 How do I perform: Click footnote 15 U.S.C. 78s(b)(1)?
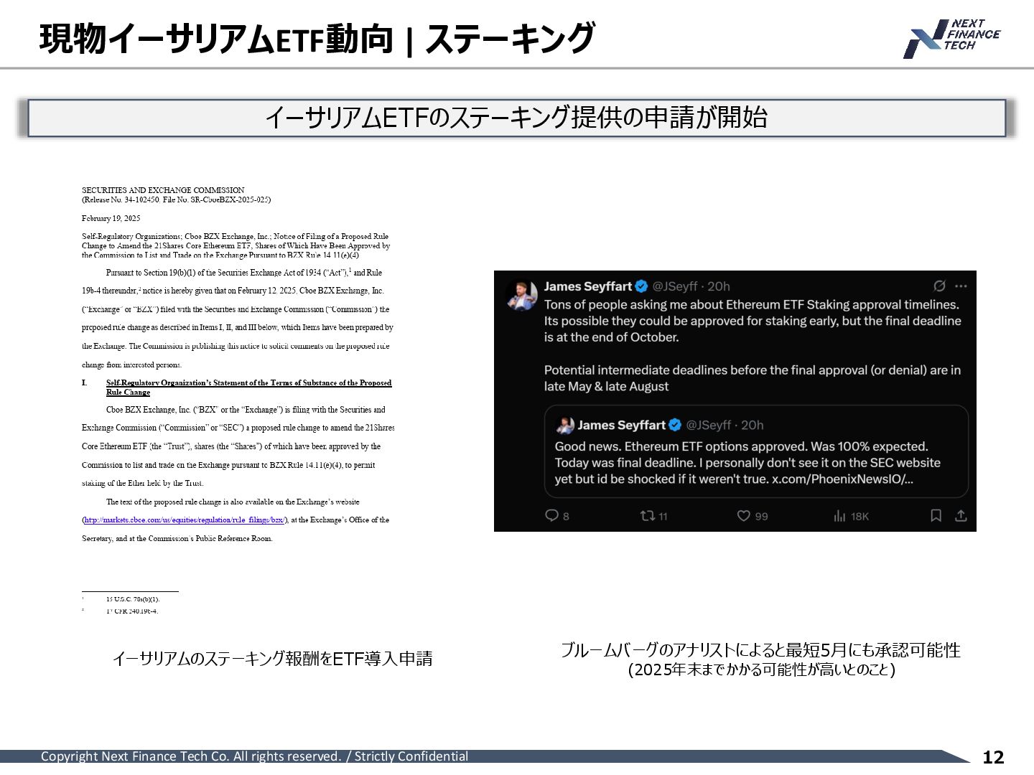pos(133,598)
